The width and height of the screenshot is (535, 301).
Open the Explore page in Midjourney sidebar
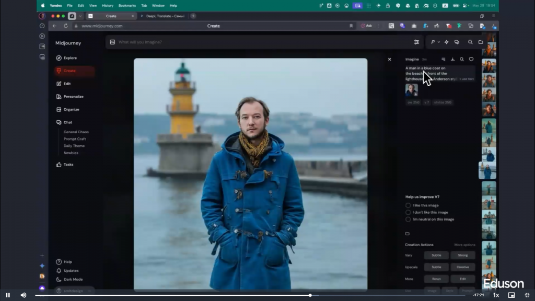66,58
